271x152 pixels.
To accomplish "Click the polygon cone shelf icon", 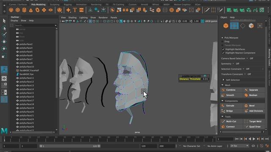I will [31, 10].
